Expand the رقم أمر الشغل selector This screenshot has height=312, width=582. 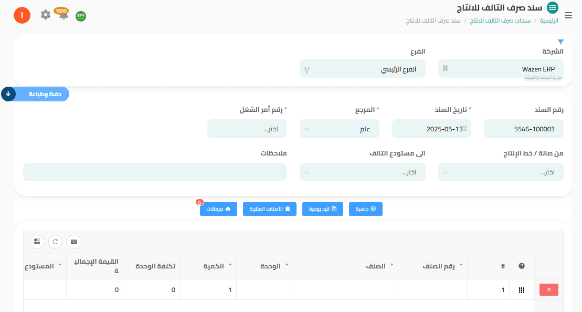tap(247, 129)
